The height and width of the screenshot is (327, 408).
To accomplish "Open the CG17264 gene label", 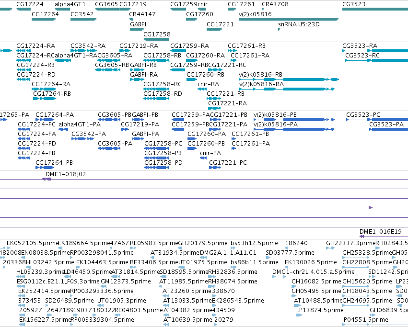I will point(45,14).
